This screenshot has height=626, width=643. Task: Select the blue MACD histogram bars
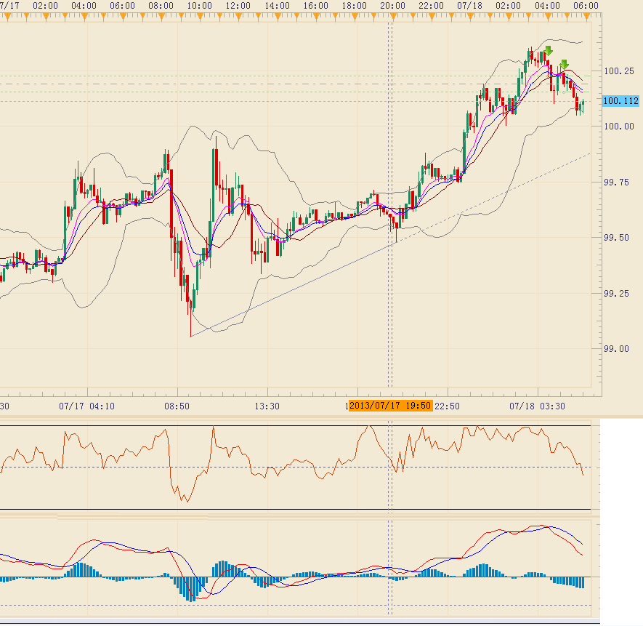pyautogui.click(x=292, y=580)
